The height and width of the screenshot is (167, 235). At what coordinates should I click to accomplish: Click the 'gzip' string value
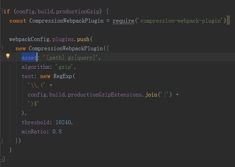pyautogui.click(x=65, y=67)
